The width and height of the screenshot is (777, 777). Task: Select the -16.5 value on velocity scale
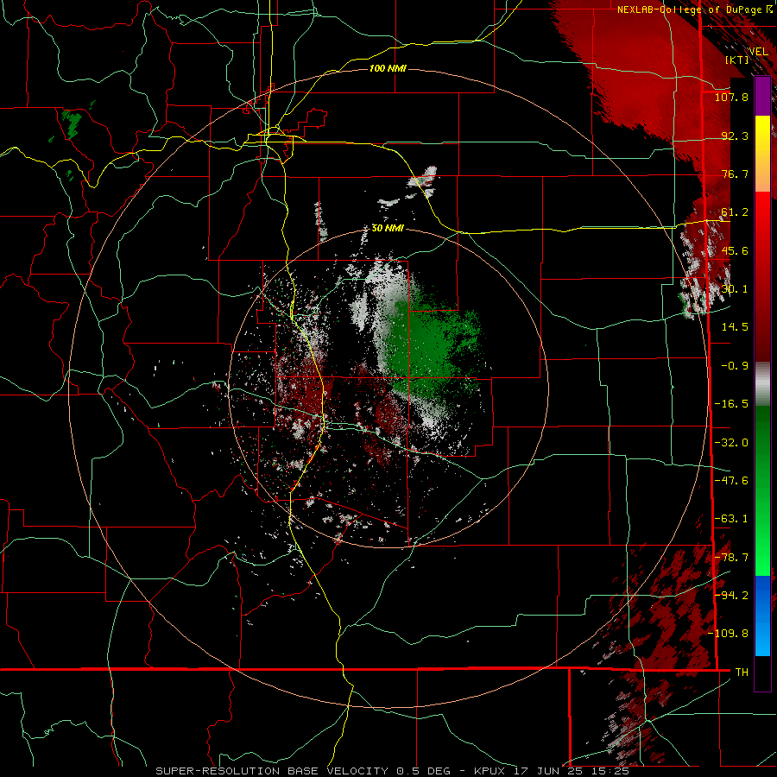731,404
